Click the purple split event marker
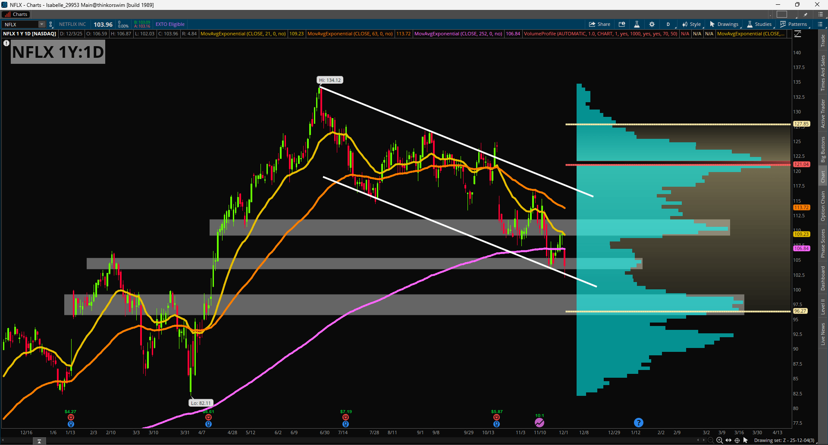Screen dimensions: 828x445 [x=539, y=422]
